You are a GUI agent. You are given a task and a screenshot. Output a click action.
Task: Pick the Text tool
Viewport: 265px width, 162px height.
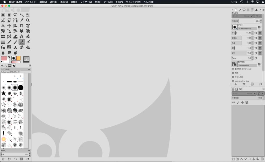click(22, 36)
